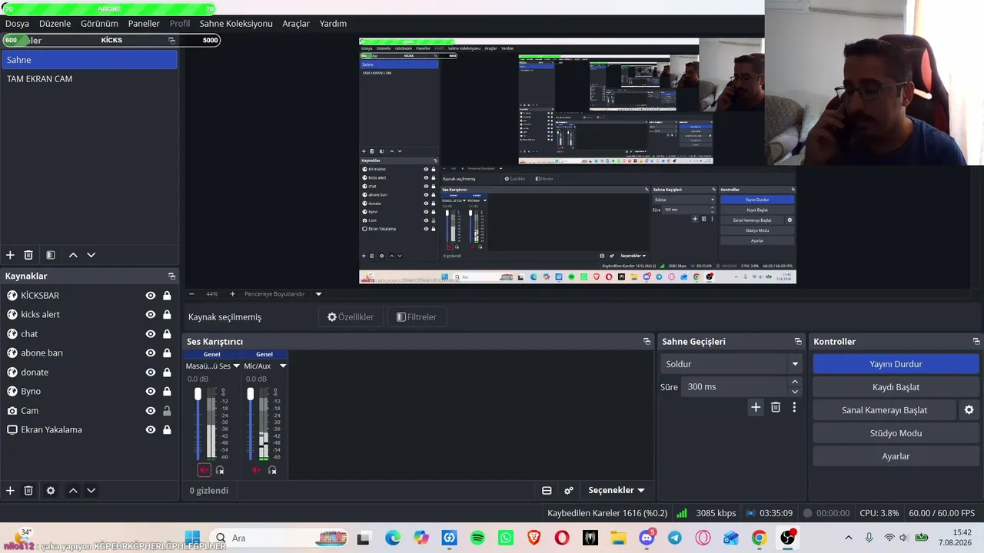
Task: Hide the Ekran Yakalama source
Action: coord(151,430)
